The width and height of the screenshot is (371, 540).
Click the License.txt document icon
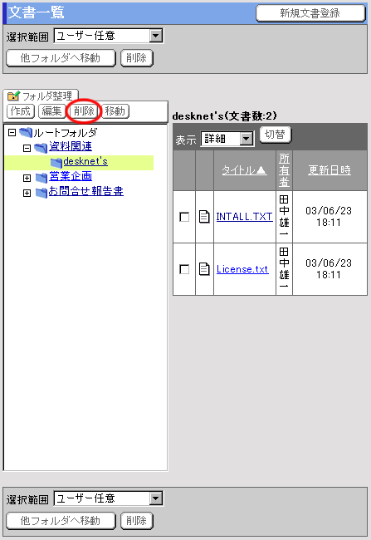point(204,269)
